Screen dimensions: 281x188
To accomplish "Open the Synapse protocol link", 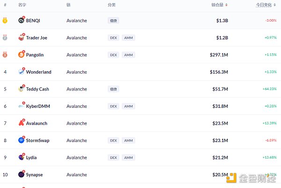I will 34,175.
